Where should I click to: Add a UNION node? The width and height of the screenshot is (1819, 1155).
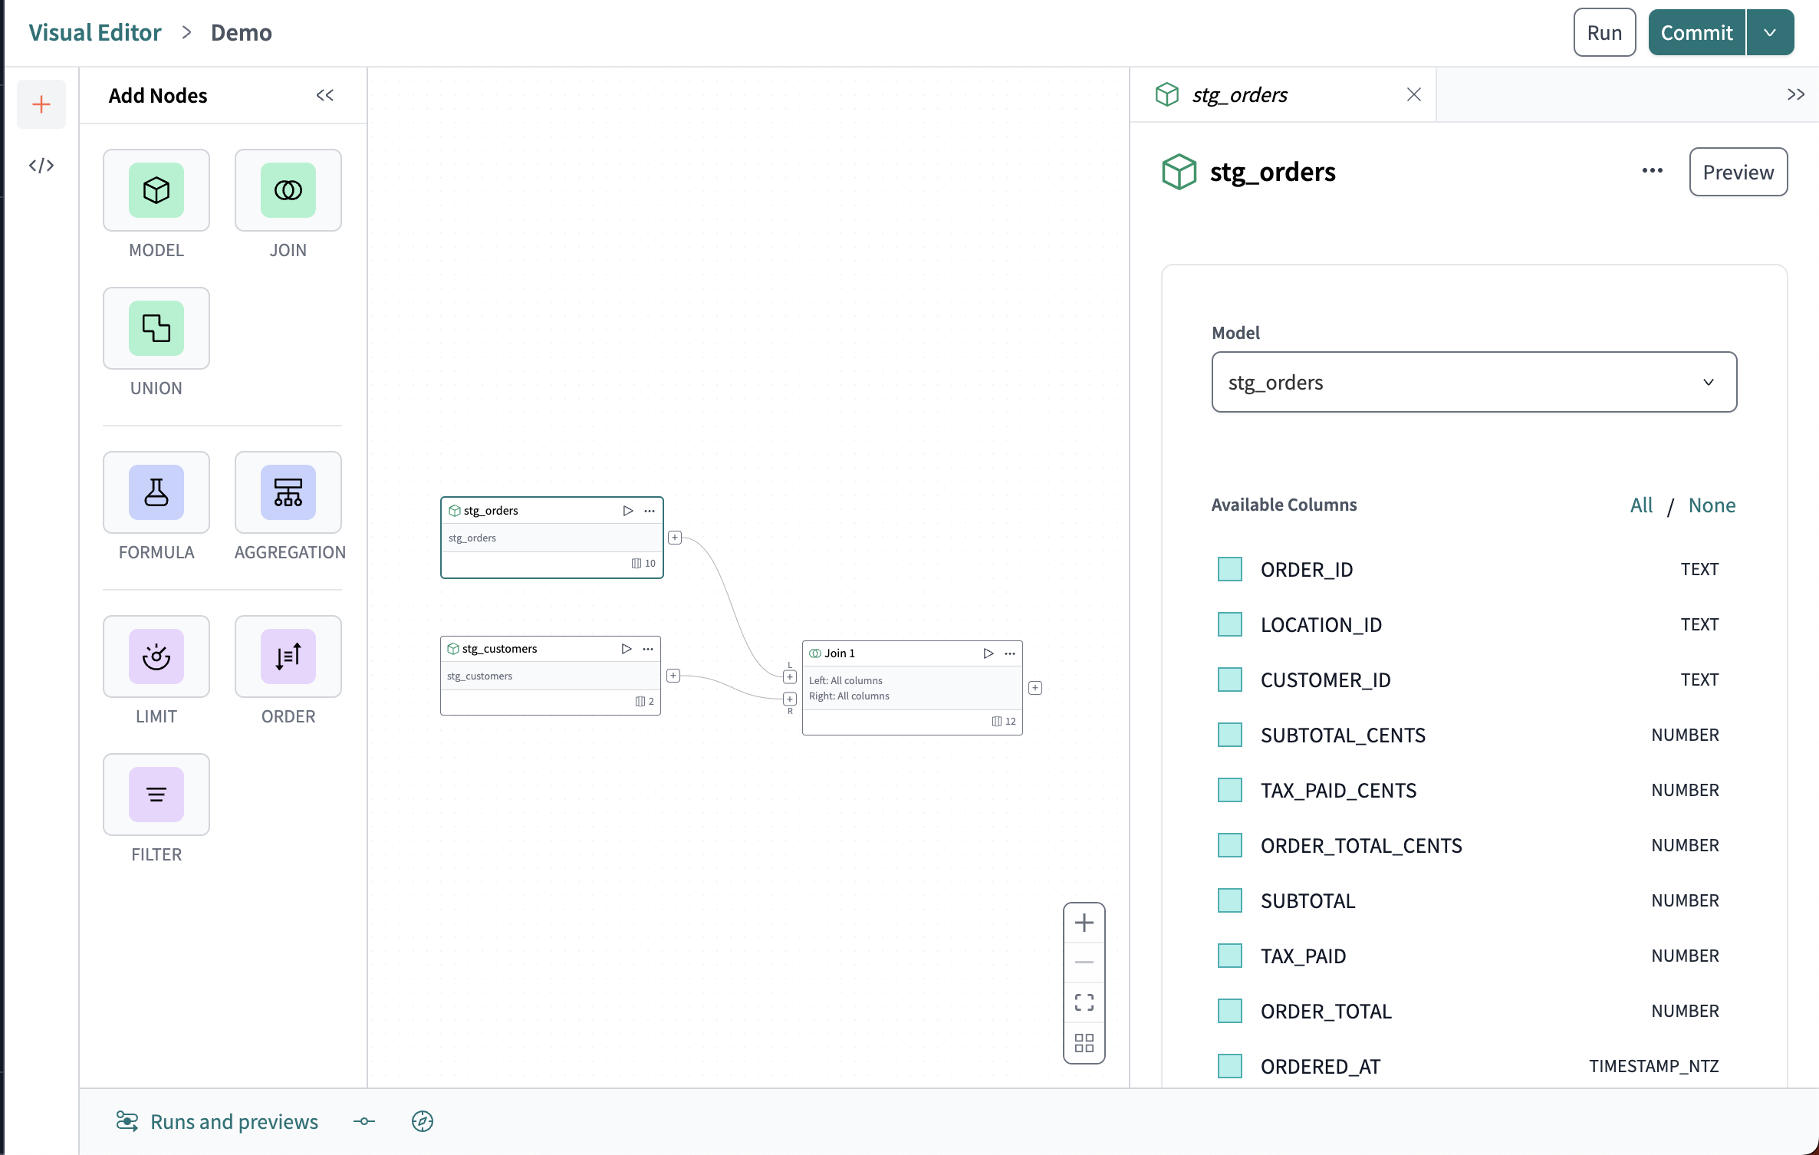(156, 328)
